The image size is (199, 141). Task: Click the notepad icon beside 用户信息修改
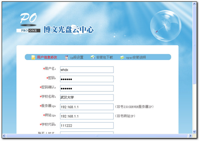pos(33,57)
